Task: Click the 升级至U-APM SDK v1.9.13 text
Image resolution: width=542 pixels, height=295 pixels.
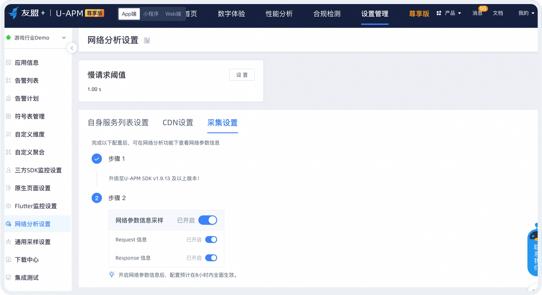Action: tap(154, 178)
